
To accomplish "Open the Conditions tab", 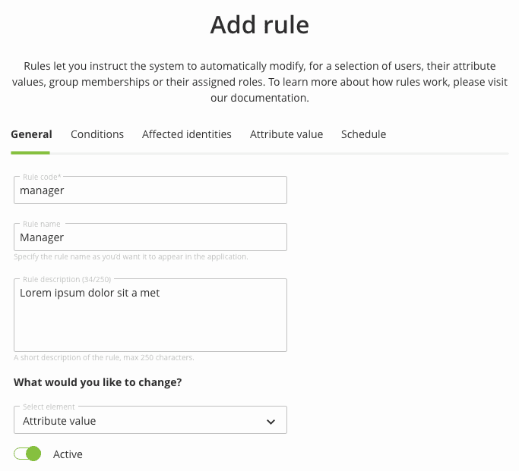I will point(97,134).
